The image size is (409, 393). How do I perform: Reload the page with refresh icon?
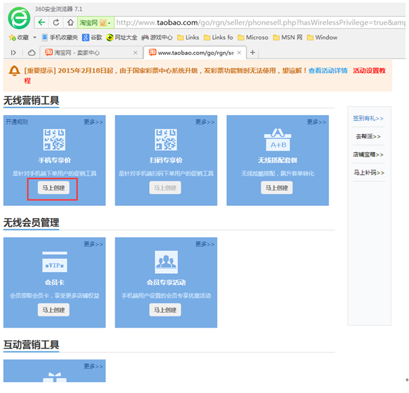click(56, 23)
